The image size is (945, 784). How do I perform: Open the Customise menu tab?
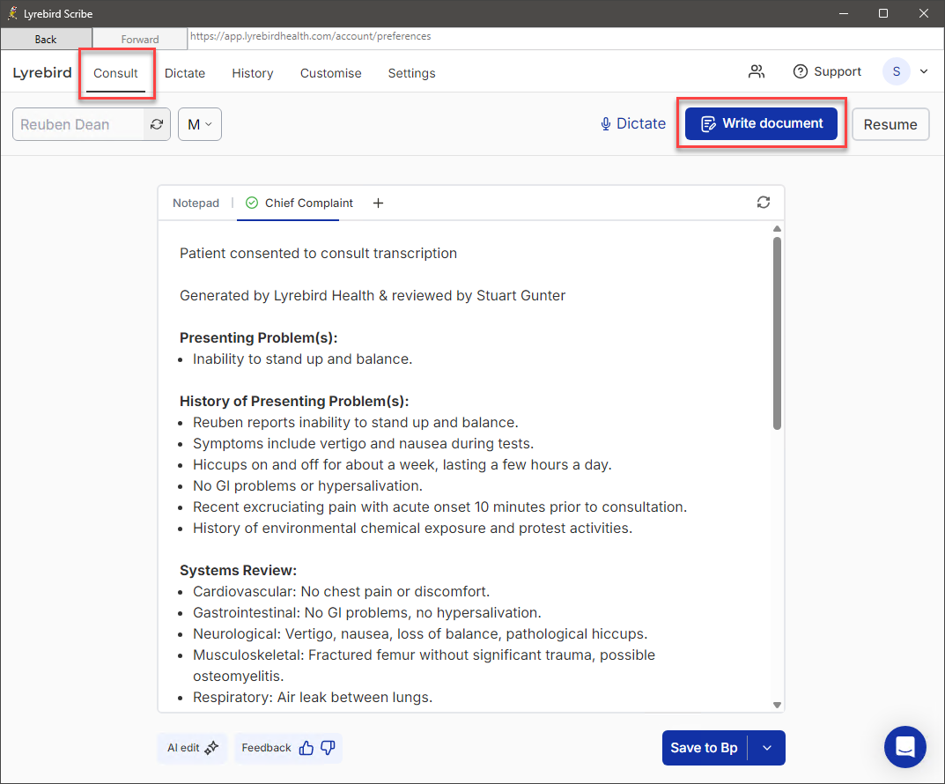click(x=331, y=73)
